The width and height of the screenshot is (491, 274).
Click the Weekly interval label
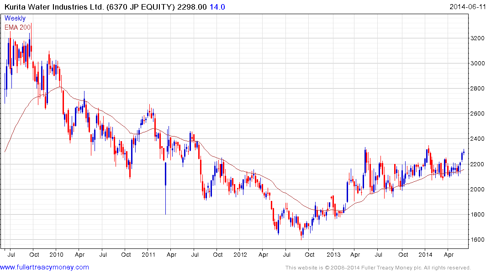pos(15,18)
